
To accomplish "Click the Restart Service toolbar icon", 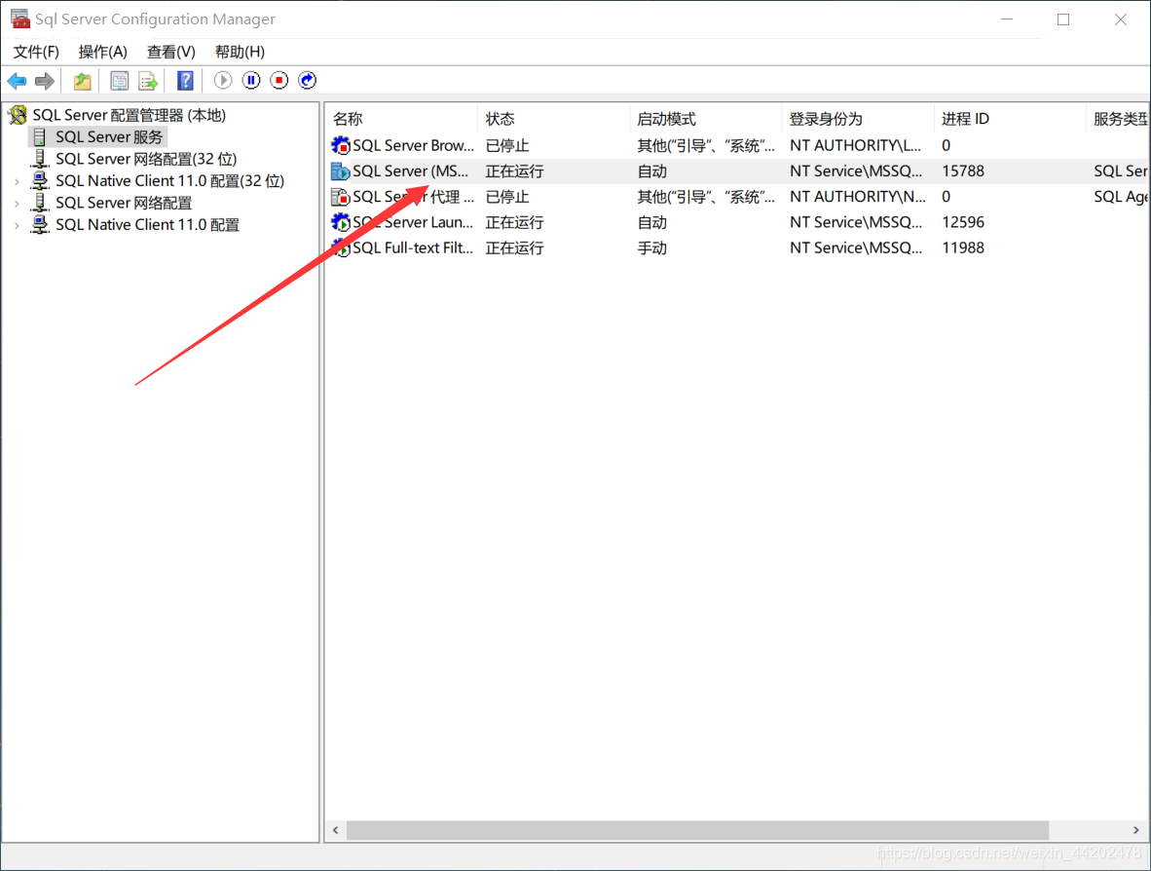I will (x=308, y=80).
